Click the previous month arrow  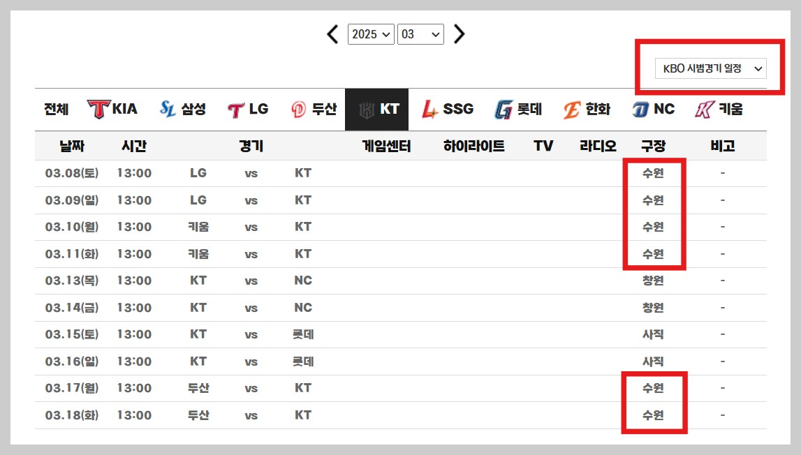332,33
